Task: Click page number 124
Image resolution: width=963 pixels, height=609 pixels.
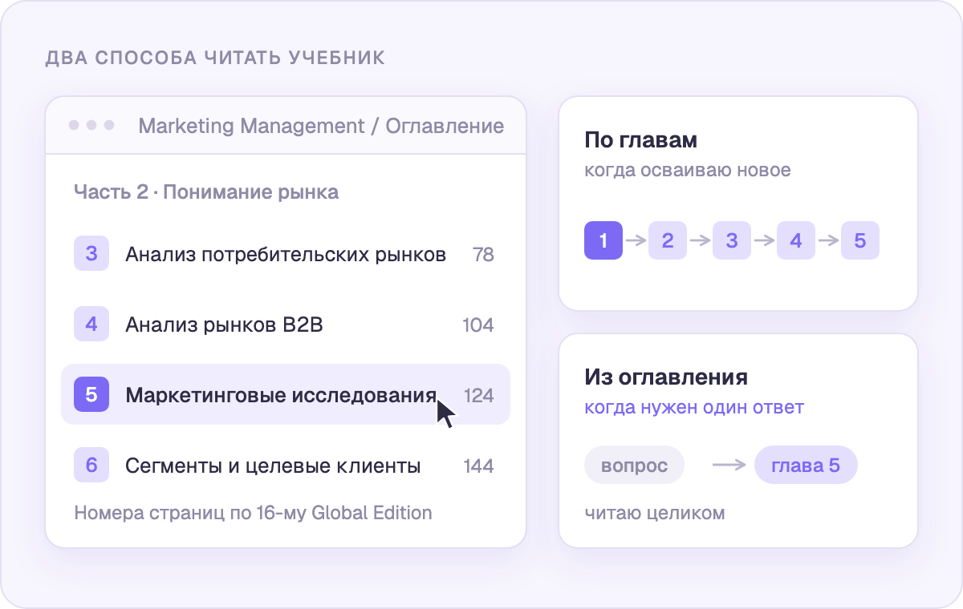Action: [479, 395]
